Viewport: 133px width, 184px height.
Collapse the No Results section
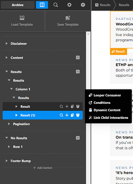(7, 138)
